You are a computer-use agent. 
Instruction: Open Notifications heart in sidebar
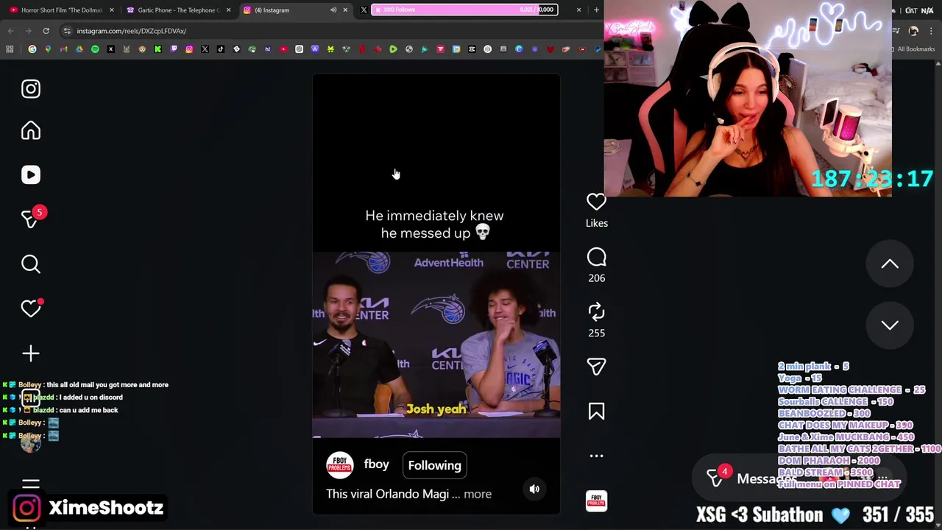click(30, 308)
